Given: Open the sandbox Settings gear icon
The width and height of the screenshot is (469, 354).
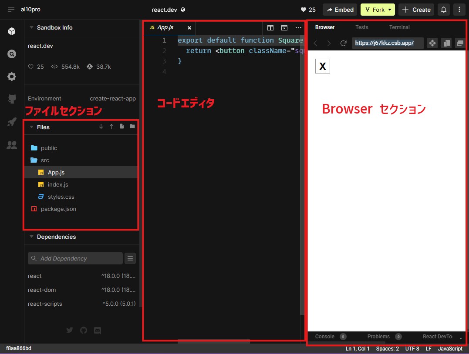Looking at the screenshot, I should 12,77.
